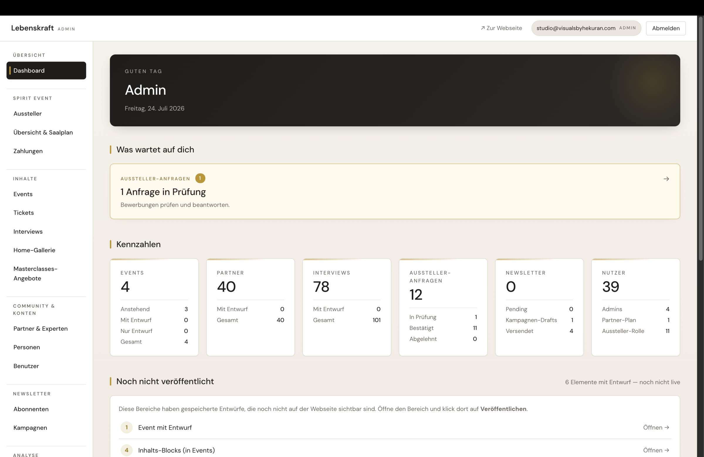Click the Anstehend row in Events card

[x=154, y=309]
